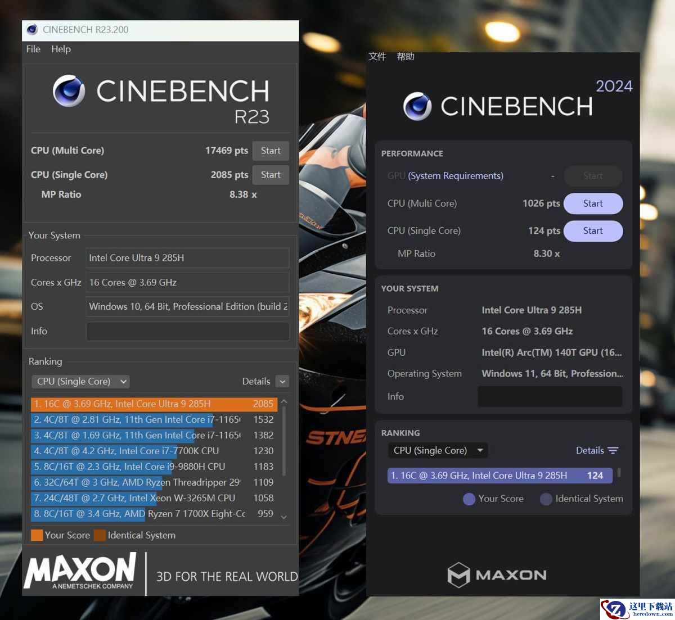Click the Maxon logo in Cinebench 2024
This screenshot has width=675, height=620.
[x=497, y=575]
